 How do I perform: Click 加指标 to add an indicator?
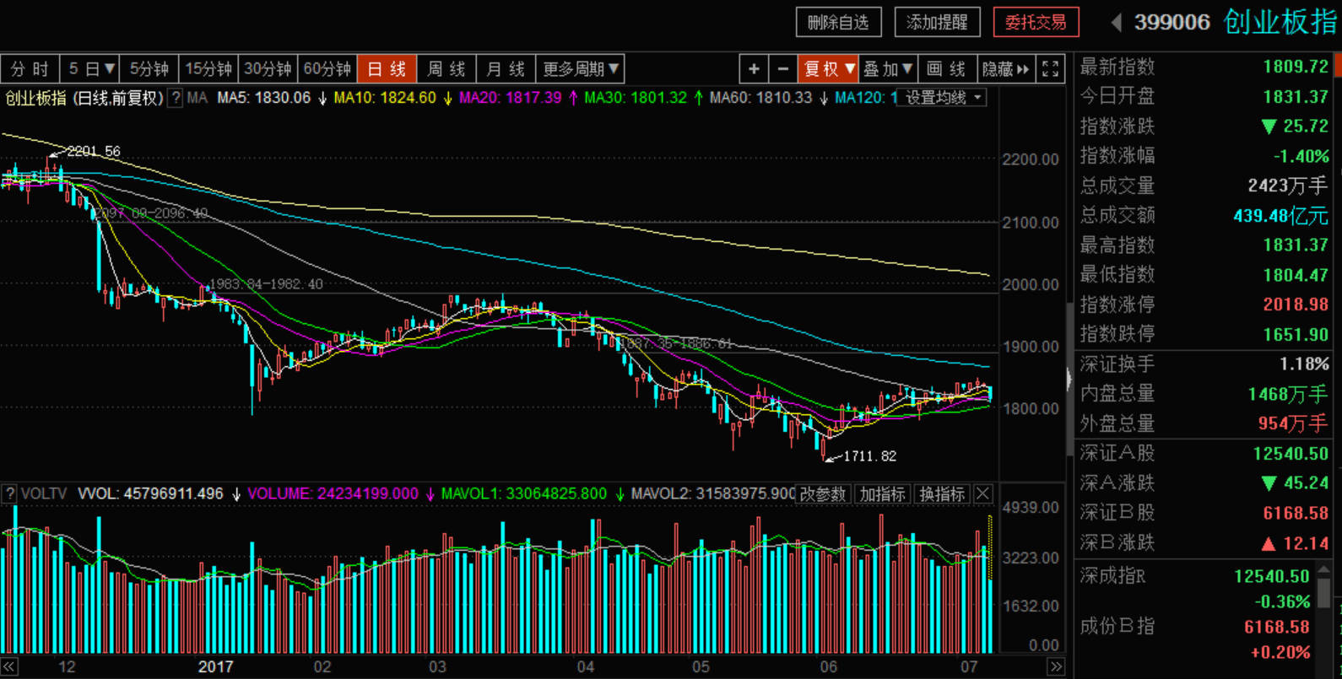pos(883,494)
